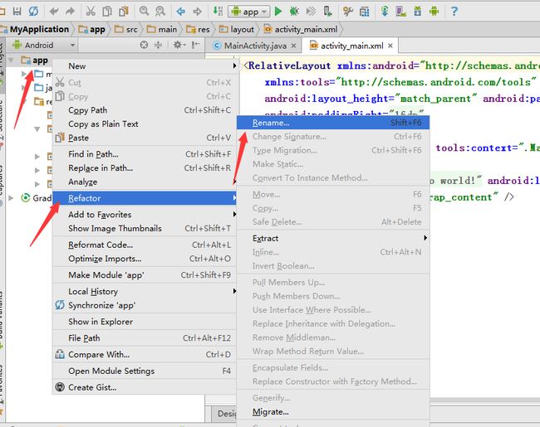The width and height of the screenshot is (540, 427).
Task: Expand Gradle Scripts tree node
Action: click(x=12, y=198)
